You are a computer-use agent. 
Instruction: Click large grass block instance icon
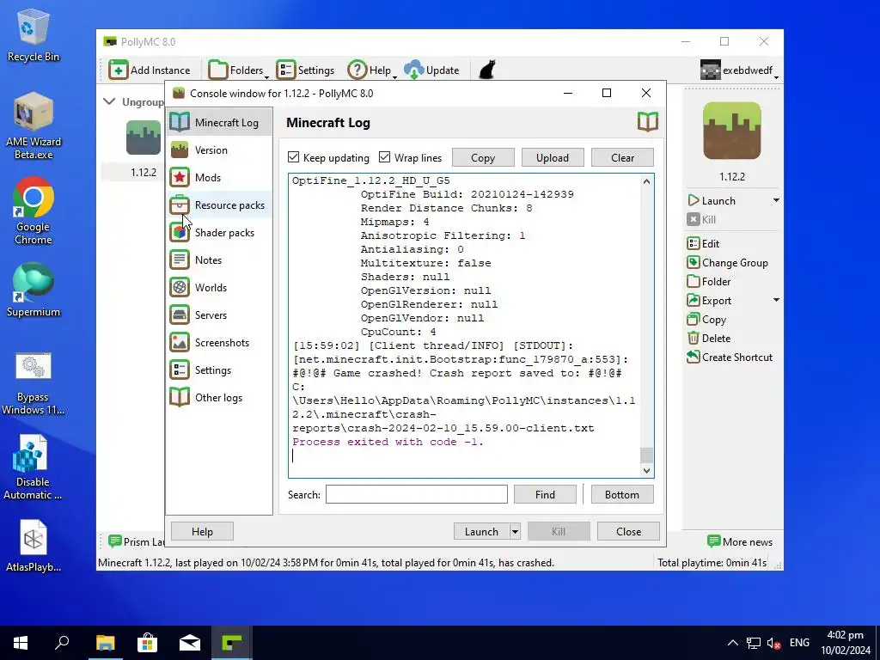732,131
